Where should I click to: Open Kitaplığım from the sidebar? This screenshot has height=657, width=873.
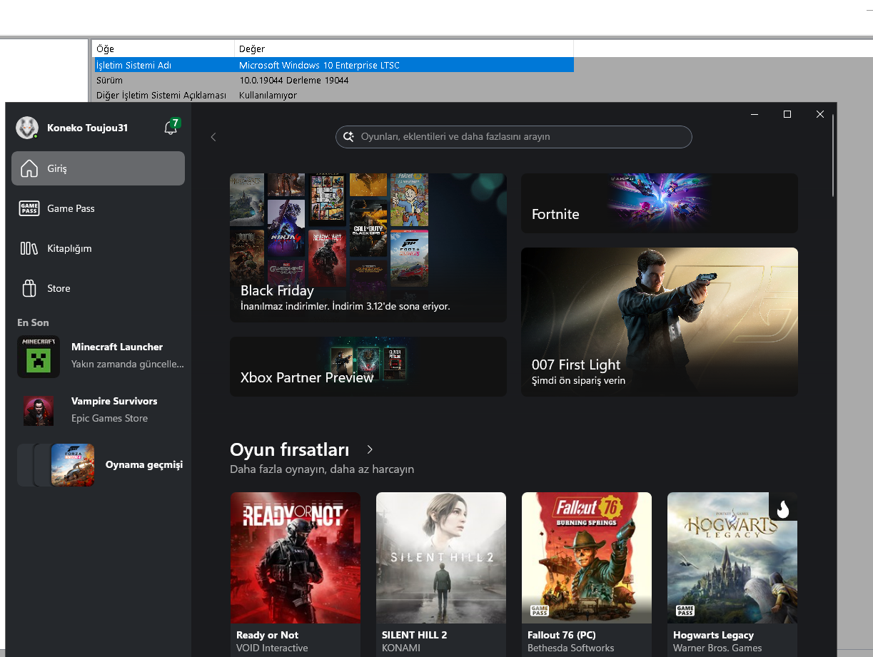pyautogui.click(x=98, y=248)
